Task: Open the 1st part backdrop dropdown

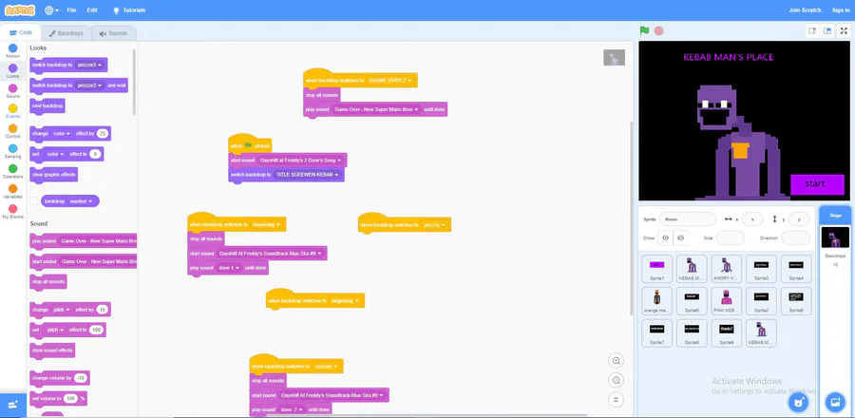Action: tap(327, 367)
